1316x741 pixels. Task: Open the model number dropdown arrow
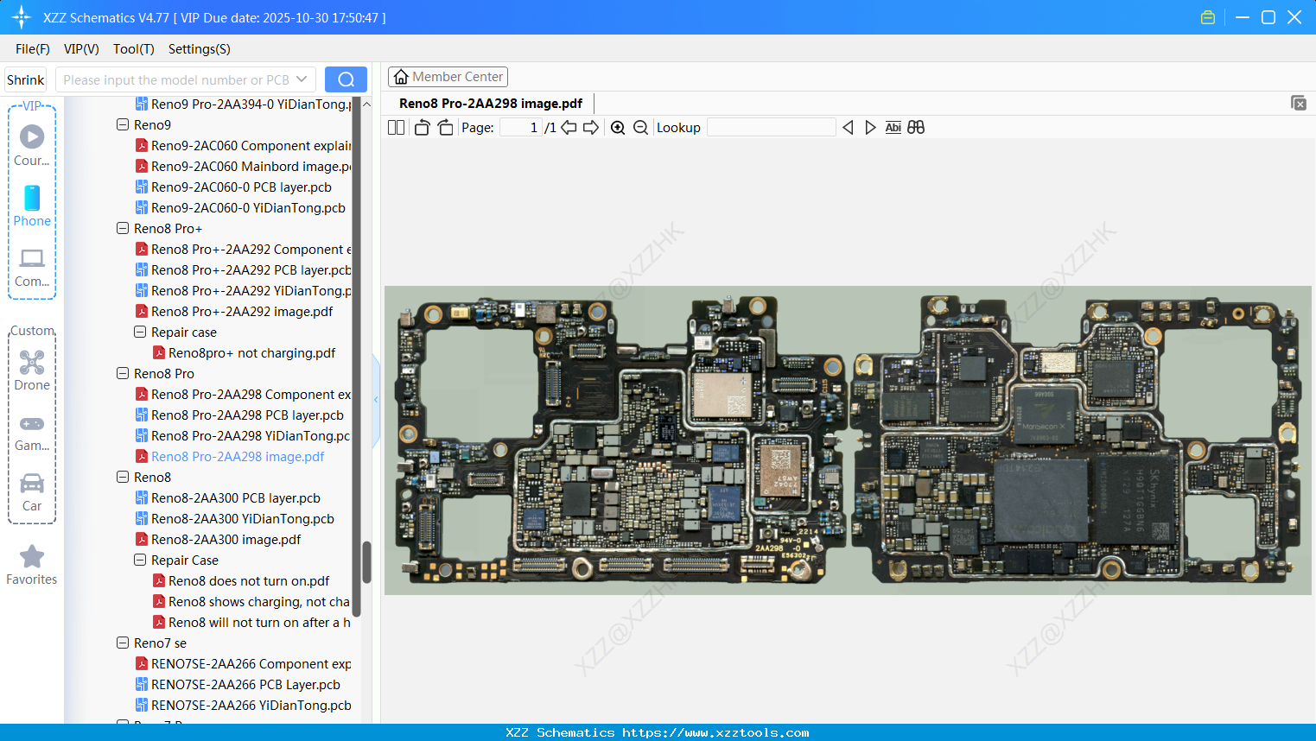point(302,79)
